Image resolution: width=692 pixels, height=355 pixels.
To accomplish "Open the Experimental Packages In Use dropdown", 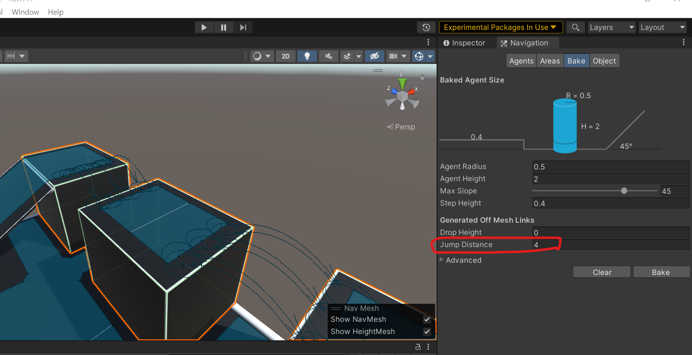I will coord(501,27).
